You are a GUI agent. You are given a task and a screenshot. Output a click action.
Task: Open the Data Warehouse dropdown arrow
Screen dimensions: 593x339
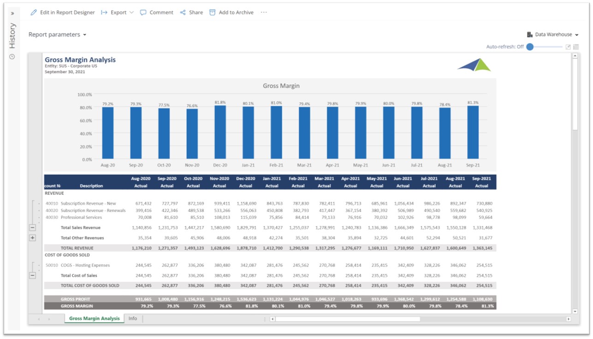pos(577,35)
